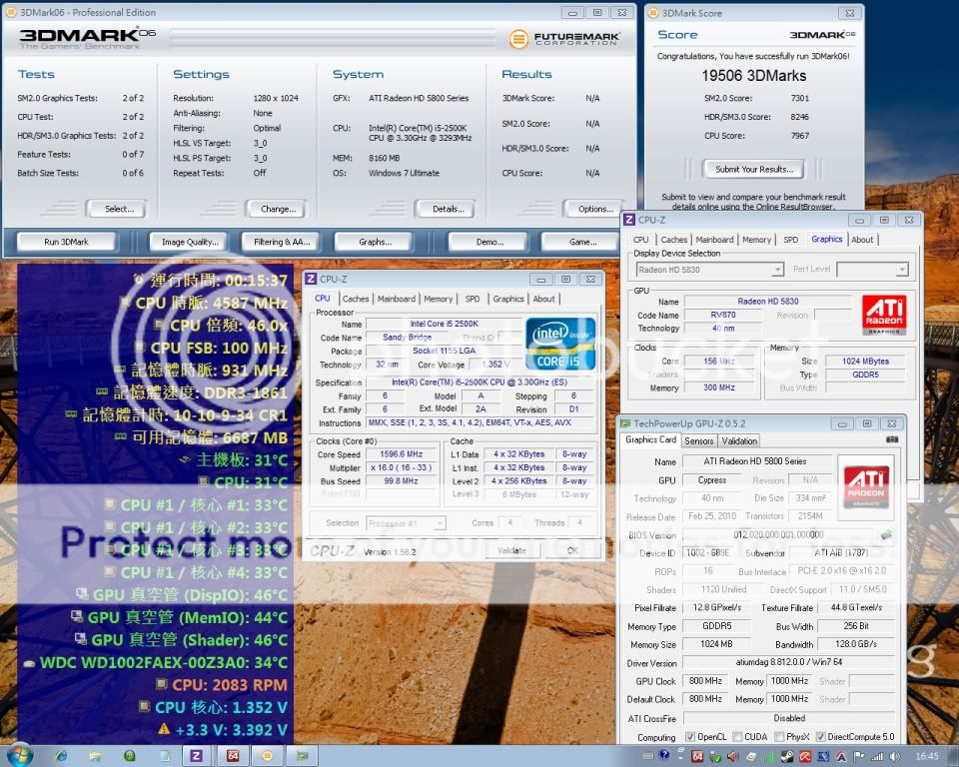959x767 pixels.
Task: Expand the Processor #1 selection dropdown
Action: 406,522
